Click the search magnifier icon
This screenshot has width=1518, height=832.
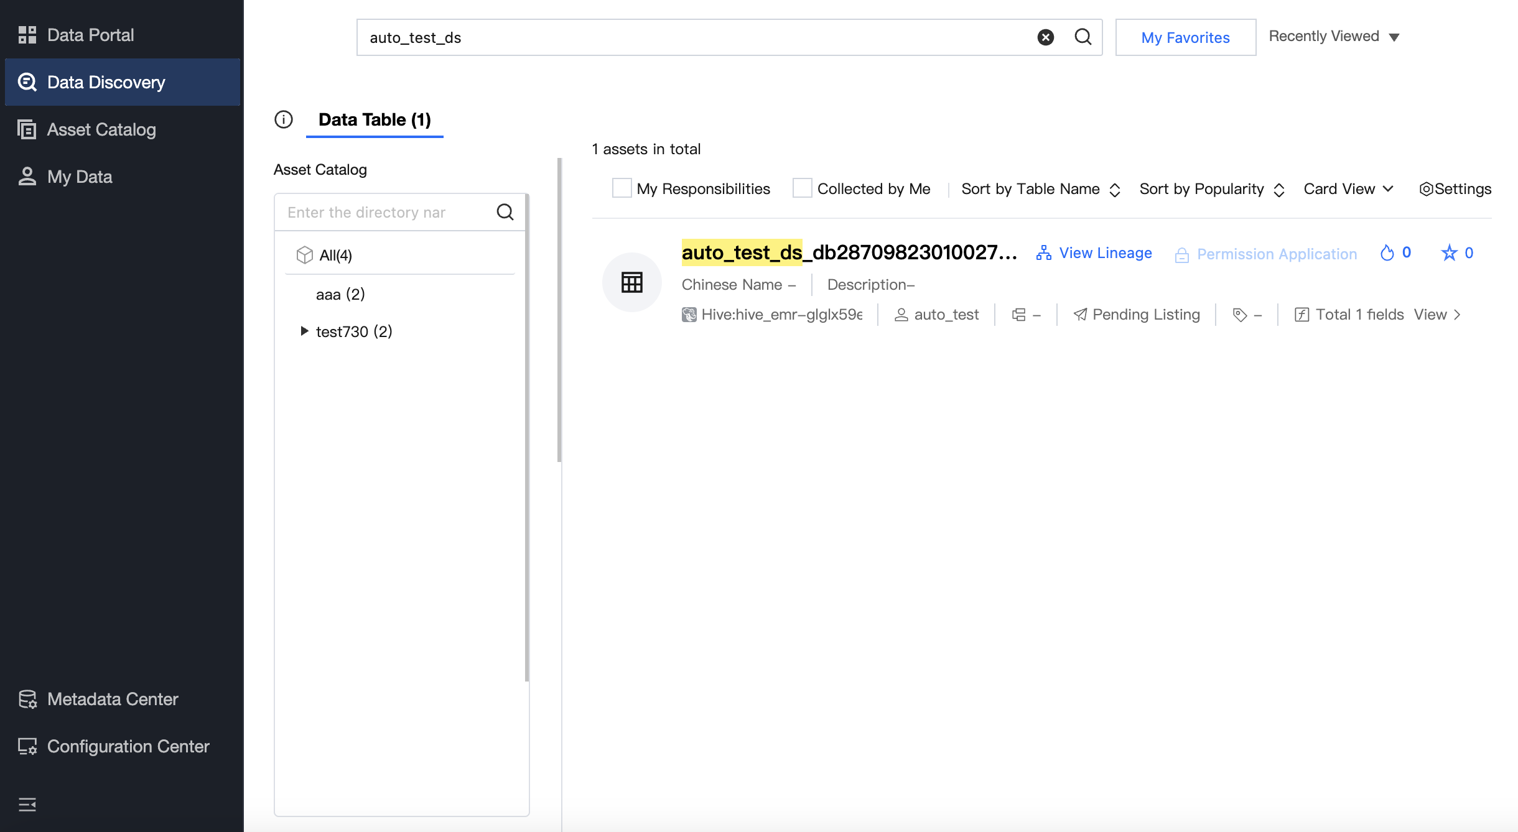[x=1083, y=37]
